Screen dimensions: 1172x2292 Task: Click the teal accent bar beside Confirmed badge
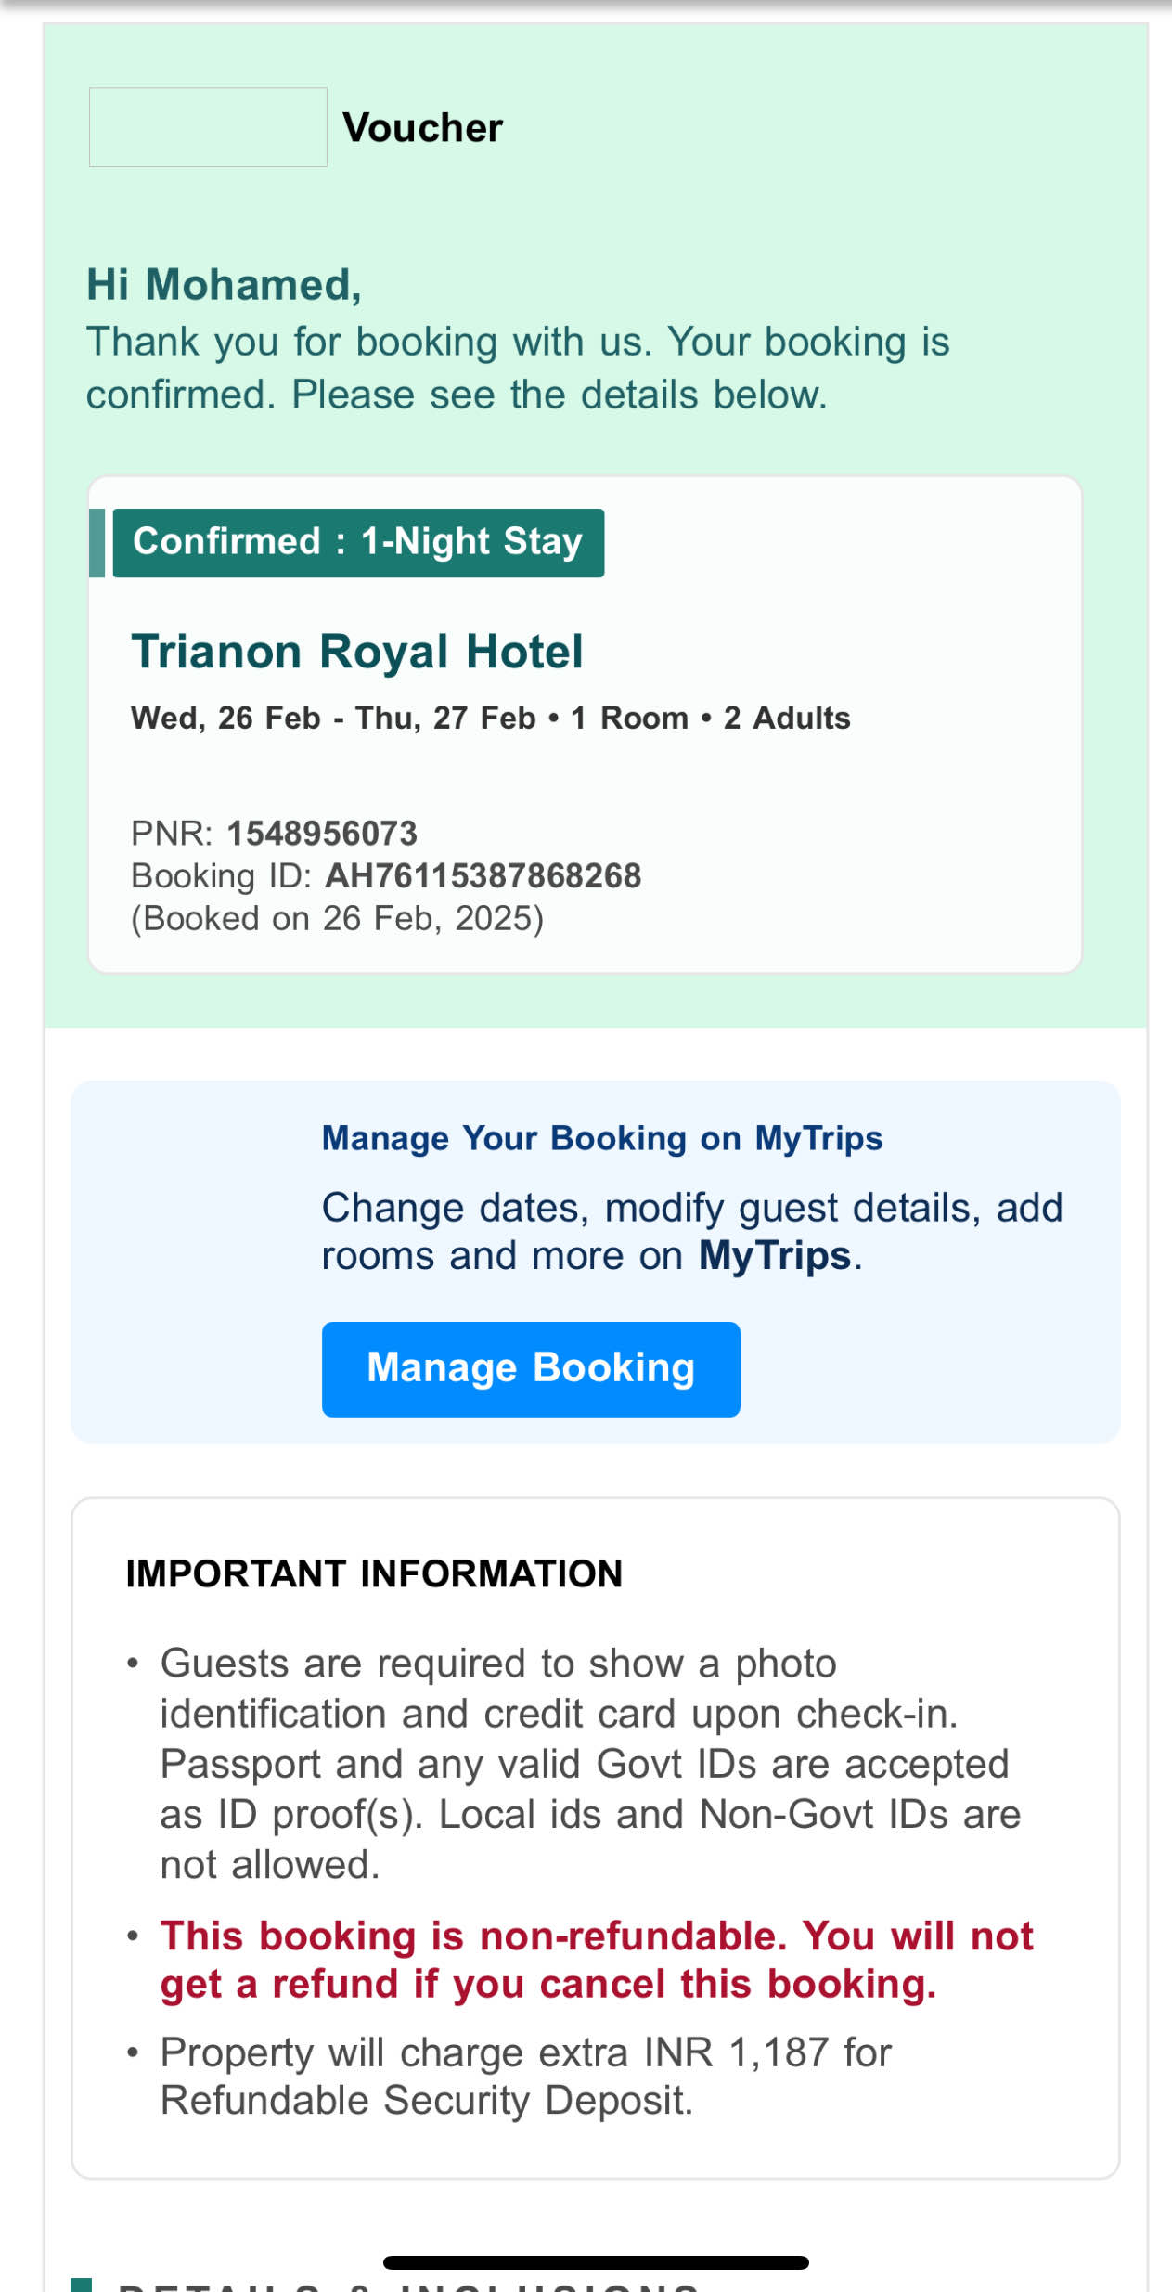[x=97, y=543]
